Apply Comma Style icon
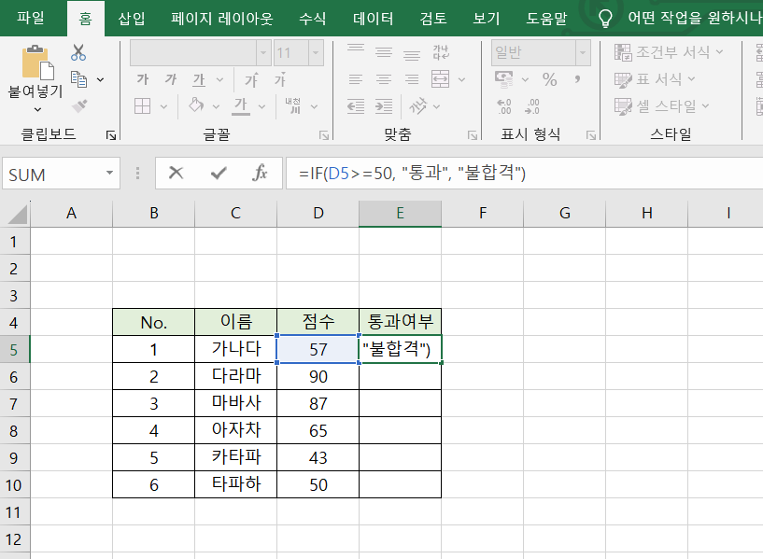 578,79
